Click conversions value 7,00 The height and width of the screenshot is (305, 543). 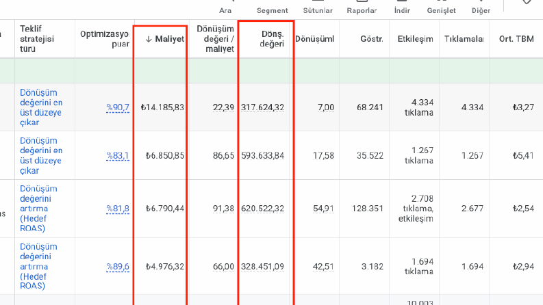coord(326,107)
